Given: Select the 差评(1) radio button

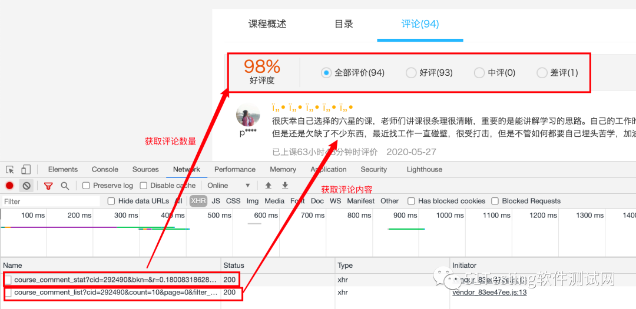Looking at the screenshot, I should coord(542,73).
